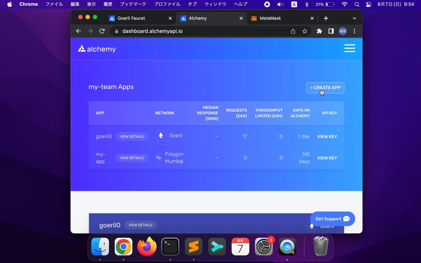Click the '1 day' value
The width and height of the screenshot is (421, 263).
304,136
